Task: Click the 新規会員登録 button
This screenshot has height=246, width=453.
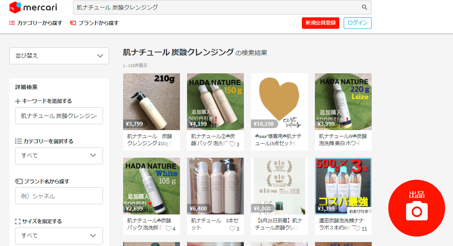Action: [x=321, y=23]
